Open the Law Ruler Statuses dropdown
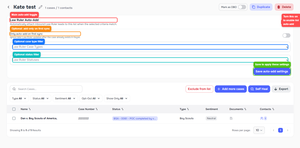The width and height of the screenshot is (300, 148). (x=150, y=60)
